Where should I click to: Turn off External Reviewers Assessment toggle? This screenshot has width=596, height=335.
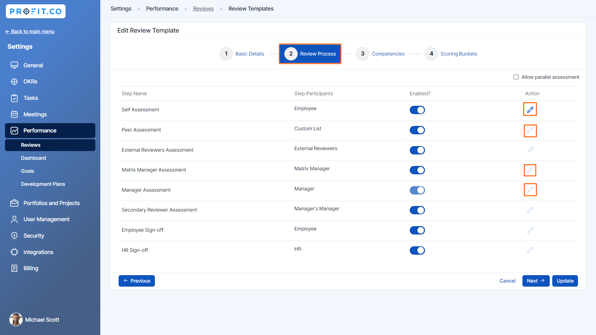click(x=417, y=150)
